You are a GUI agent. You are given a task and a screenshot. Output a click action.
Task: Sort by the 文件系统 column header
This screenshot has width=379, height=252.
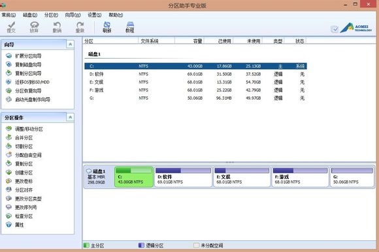point(156,41)
